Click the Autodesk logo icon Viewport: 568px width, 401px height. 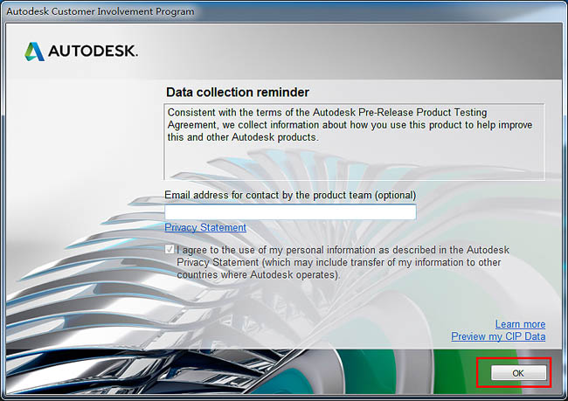click(35, 52)
